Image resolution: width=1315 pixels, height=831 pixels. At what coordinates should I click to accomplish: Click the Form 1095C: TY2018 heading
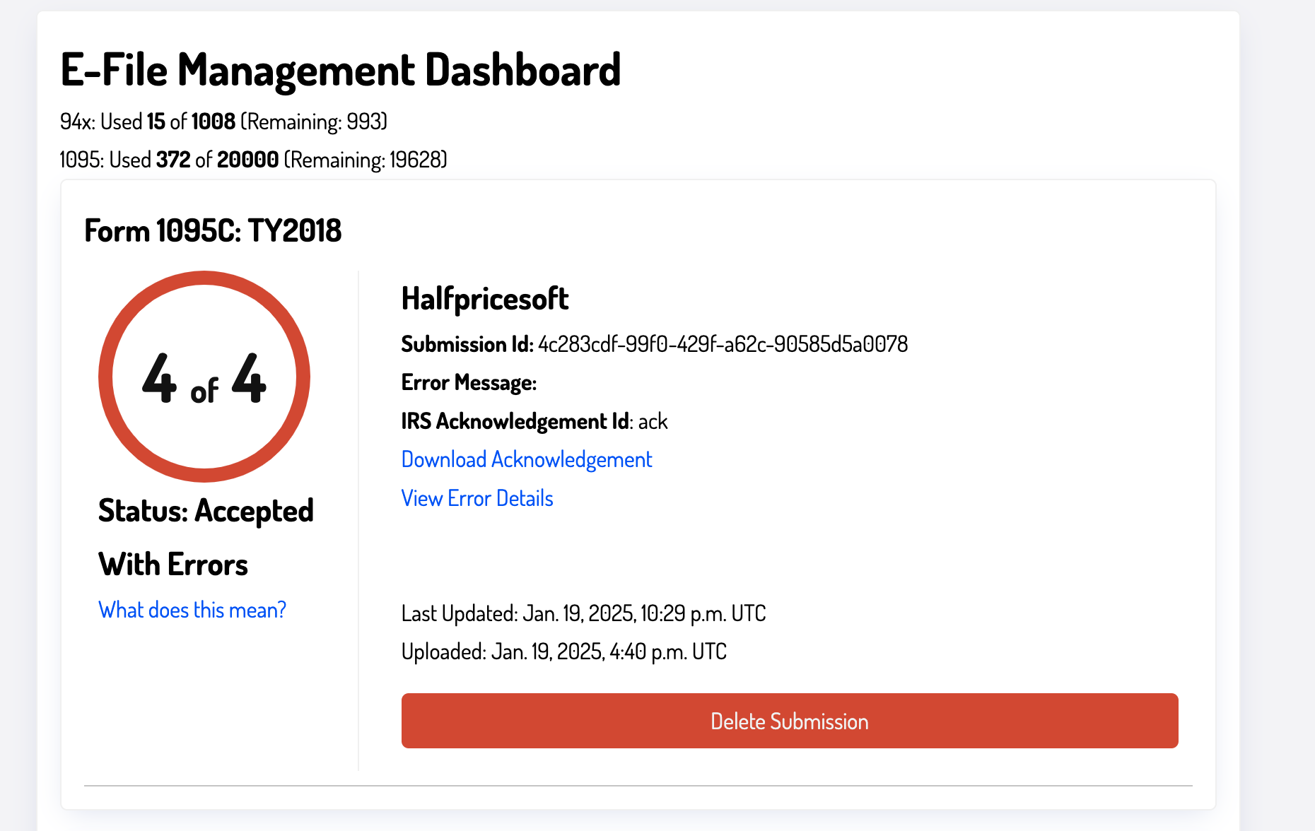(213, 230)
